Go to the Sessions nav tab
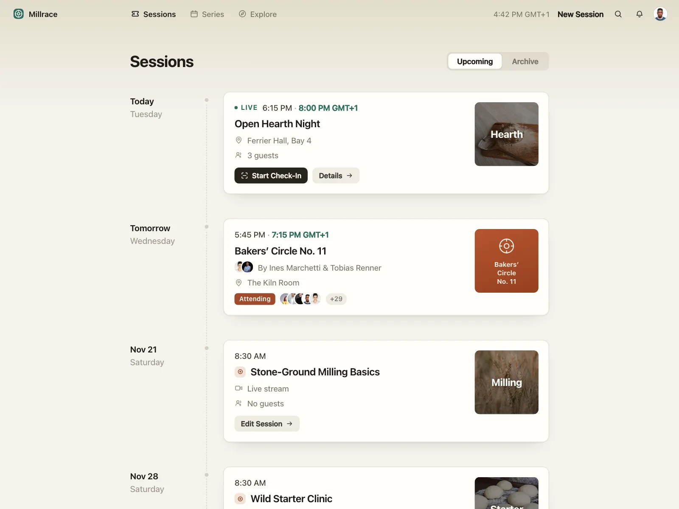This screenshot has width=679, height=509. point(154,14)
